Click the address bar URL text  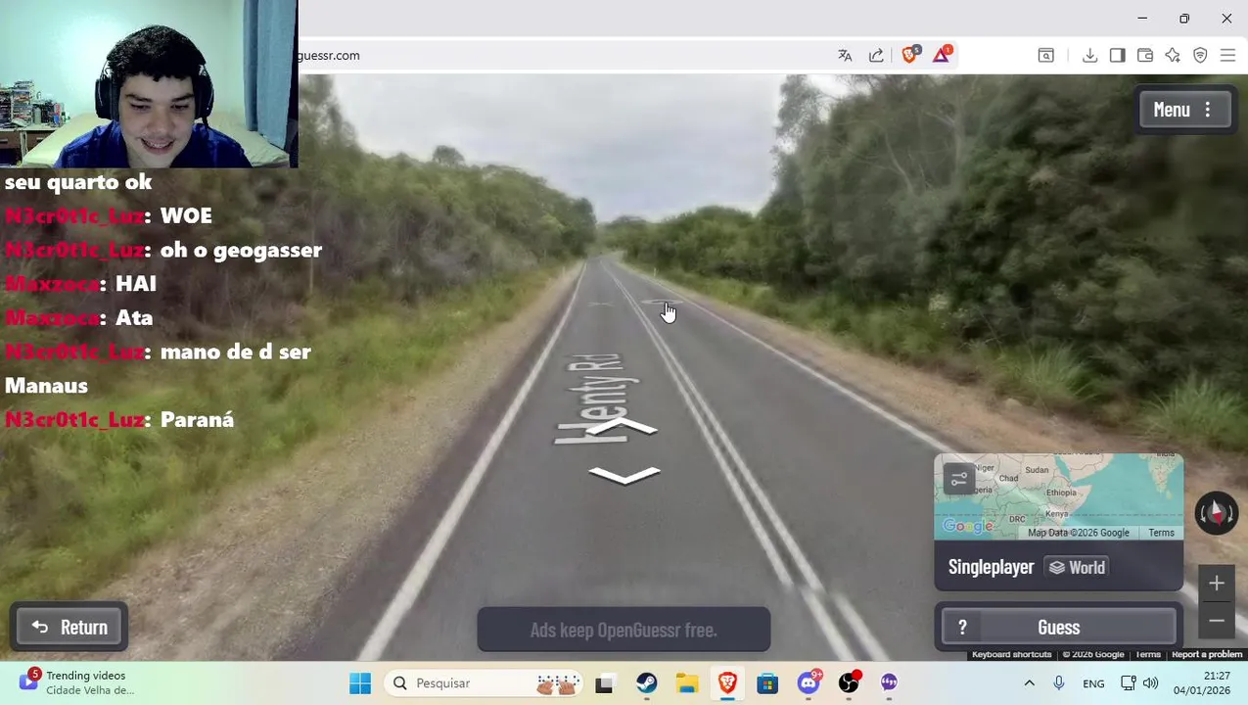329,56
